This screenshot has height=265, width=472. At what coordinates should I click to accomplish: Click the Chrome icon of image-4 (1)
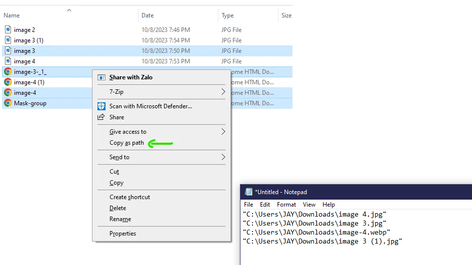tap(8, 82)
